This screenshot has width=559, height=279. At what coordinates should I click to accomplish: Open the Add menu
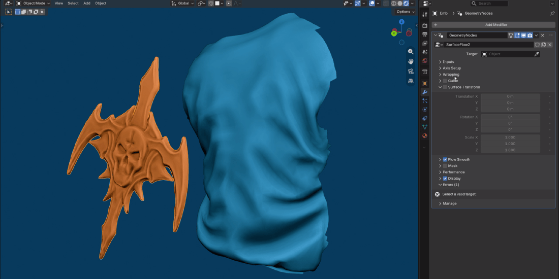pyautogui.click(x=86, y=3)
